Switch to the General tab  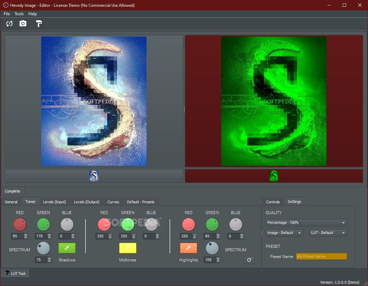[x=11, y=202]
